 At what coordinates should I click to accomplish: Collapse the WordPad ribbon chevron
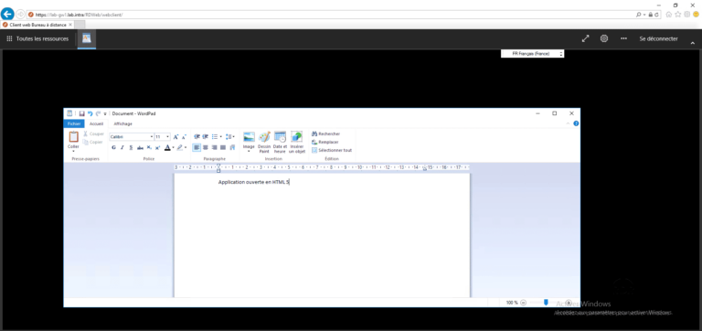point(569,123)
